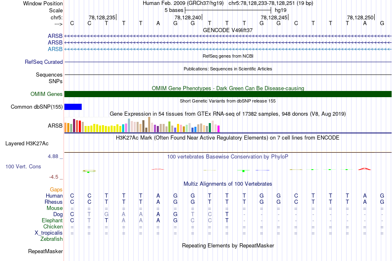Screen dimensions: 392x261
Task: Click the blue Common dbSNP variant block
Action: coord(73,107)
